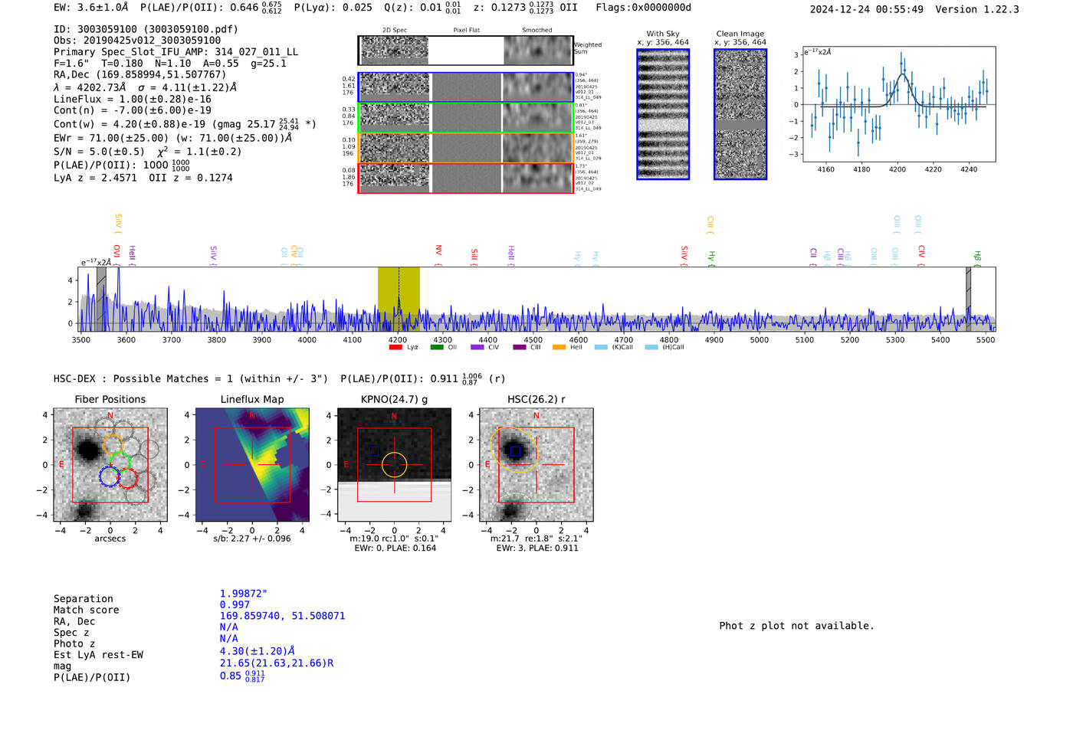Viewport: 1073px width, 730px height.
Task: Open the Clean Image thumbnail
Action: coord(740,114)
